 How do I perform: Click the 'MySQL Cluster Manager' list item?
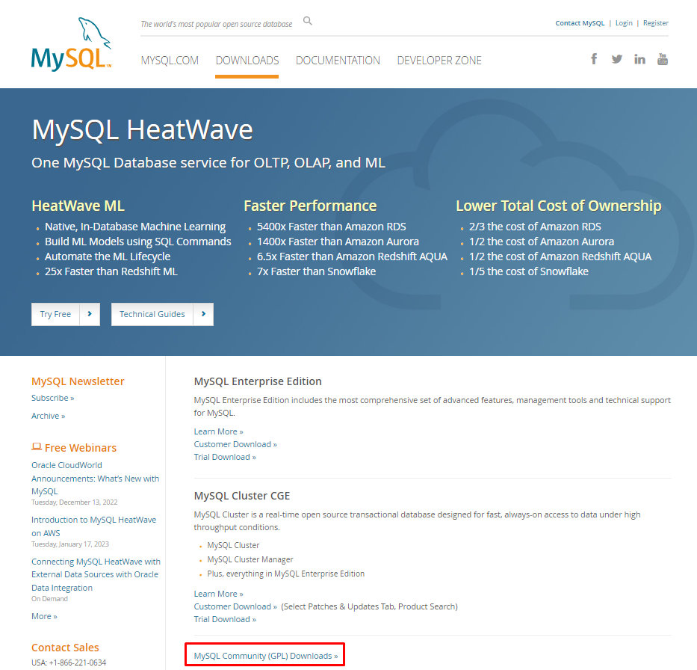click(250, 559)
